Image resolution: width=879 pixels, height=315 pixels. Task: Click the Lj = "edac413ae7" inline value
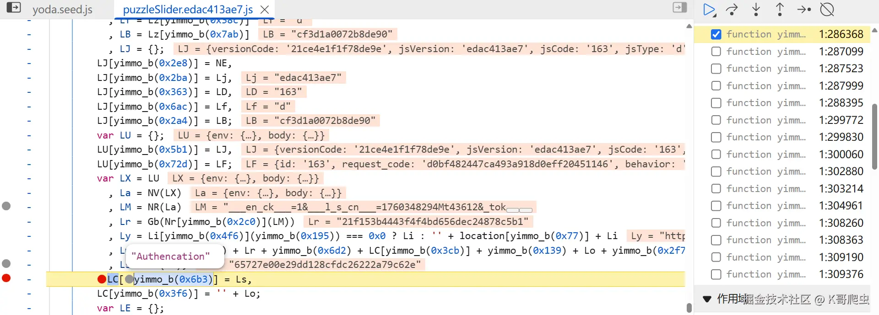(x=293, y=78)
